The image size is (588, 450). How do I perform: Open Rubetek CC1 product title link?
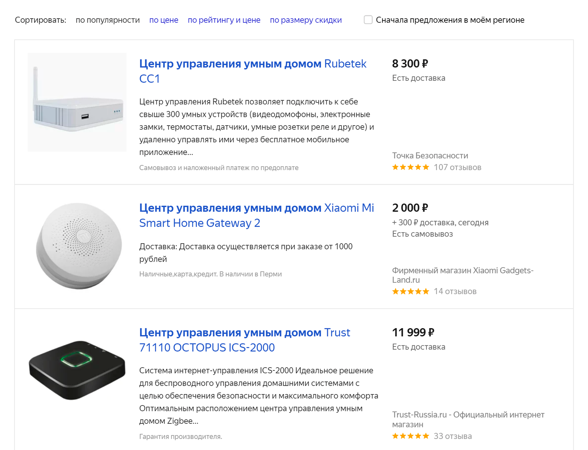pyautogui.click(x=253, y=71)
